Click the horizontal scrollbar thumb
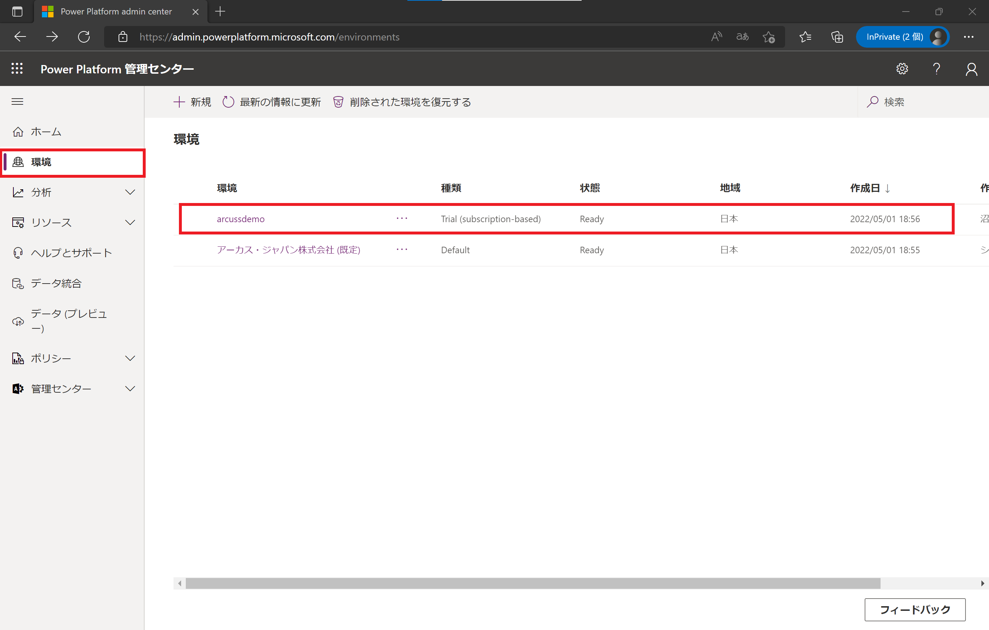 [x=533, y=583]
